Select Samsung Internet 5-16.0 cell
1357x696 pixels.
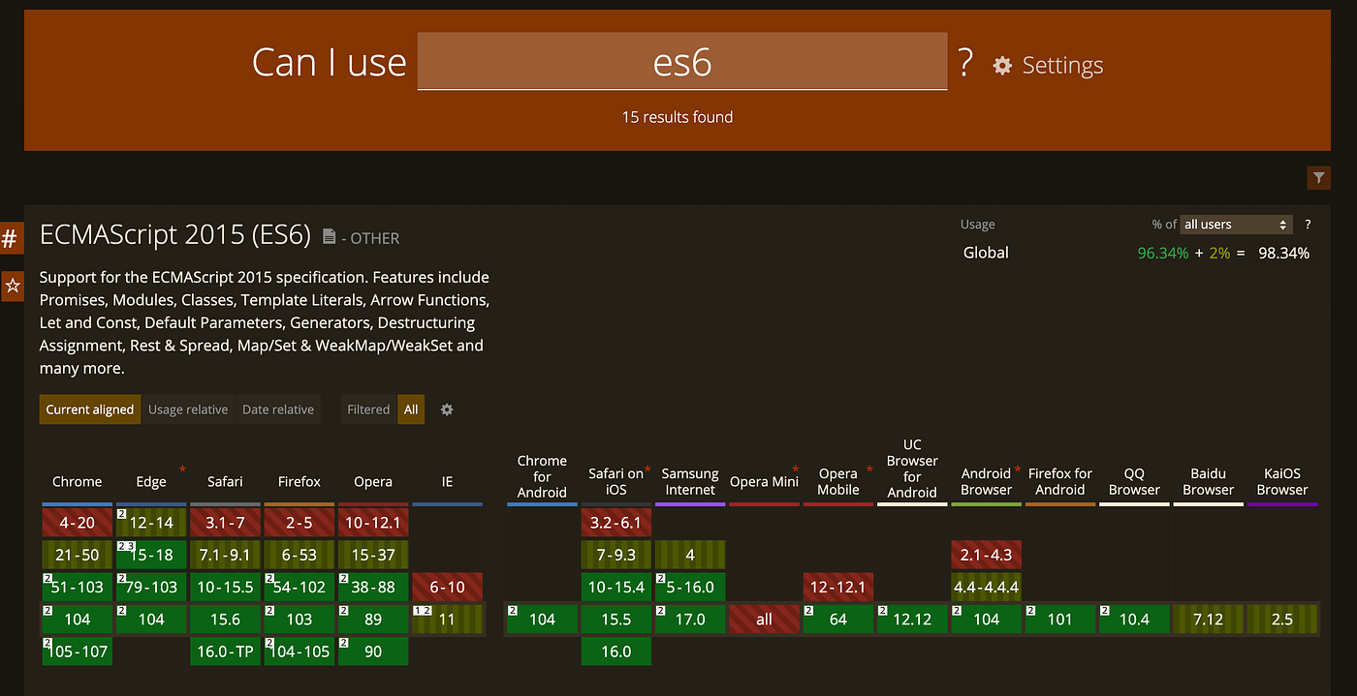click(x=690, y=587)
